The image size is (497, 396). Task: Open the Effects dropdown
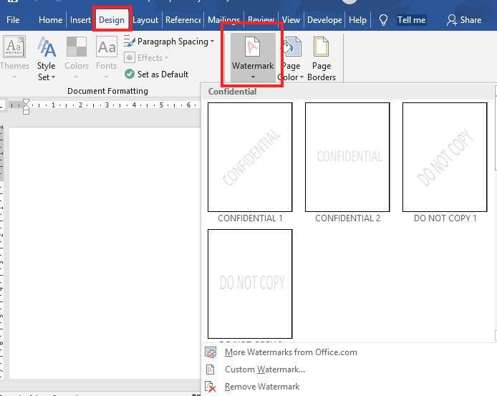(x=146, y=58)
